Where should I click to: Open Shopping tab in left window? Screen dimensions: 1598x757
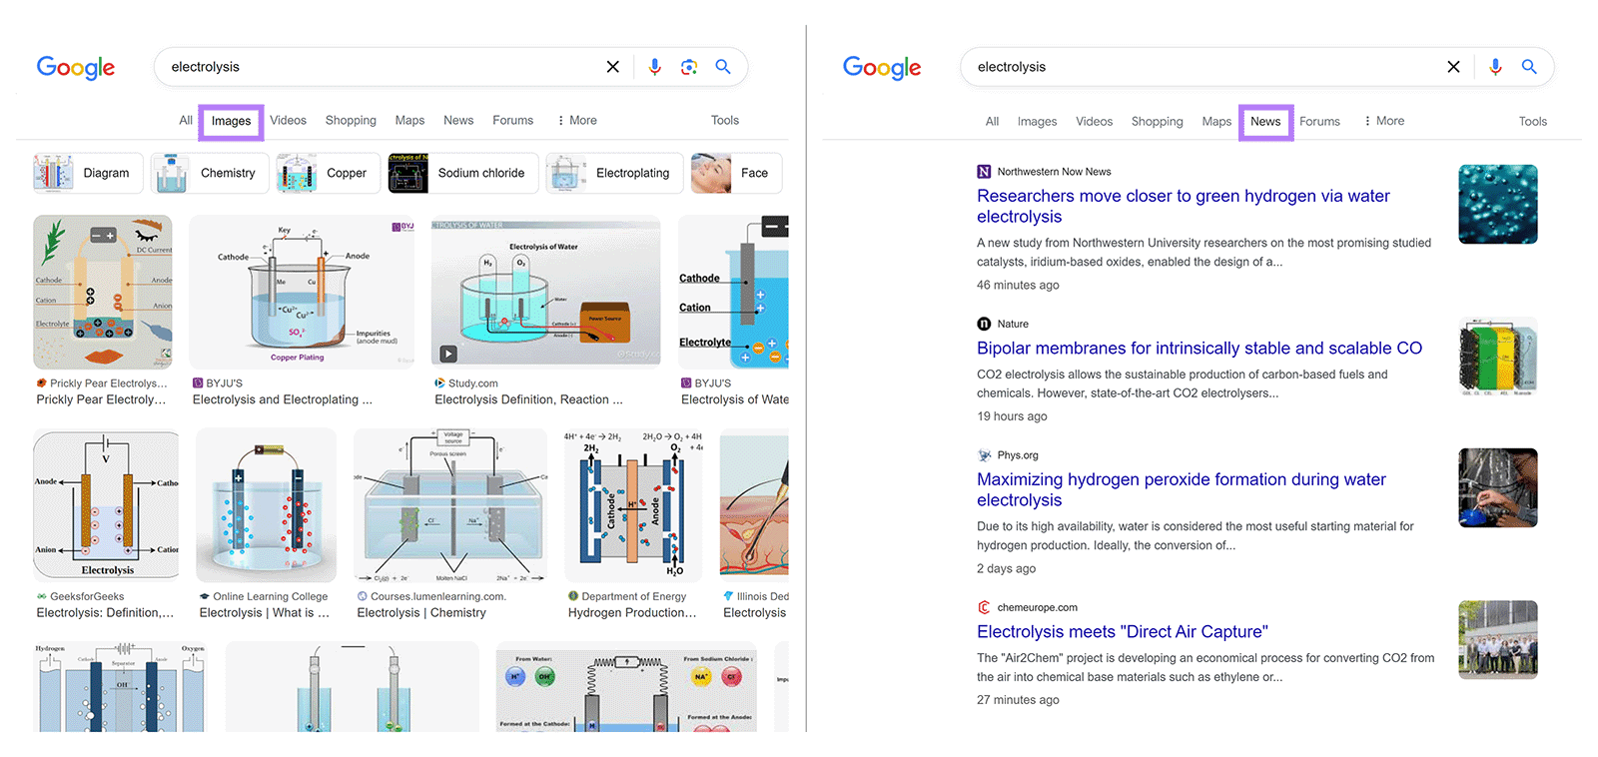(351, 121)
